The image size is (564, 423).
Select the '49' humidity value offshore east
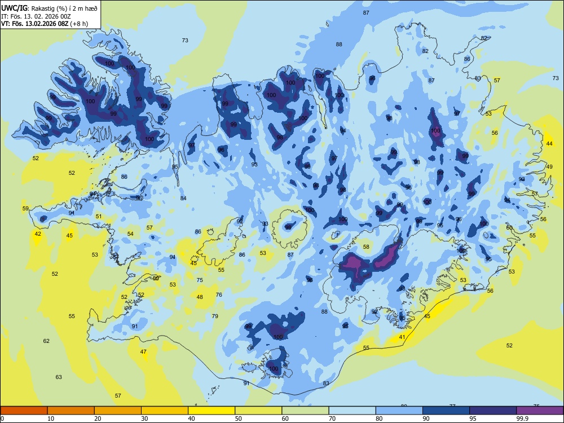(549, 166)
